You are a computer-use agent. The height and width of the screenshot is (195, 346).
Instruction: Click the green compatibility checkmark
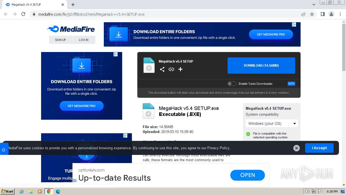(x=248, y=134)
